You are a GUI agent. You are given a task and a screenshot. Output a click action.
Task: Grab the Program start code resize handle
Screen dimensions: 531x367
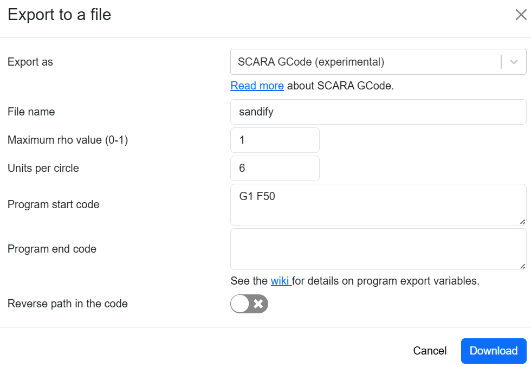pos(522,221)
